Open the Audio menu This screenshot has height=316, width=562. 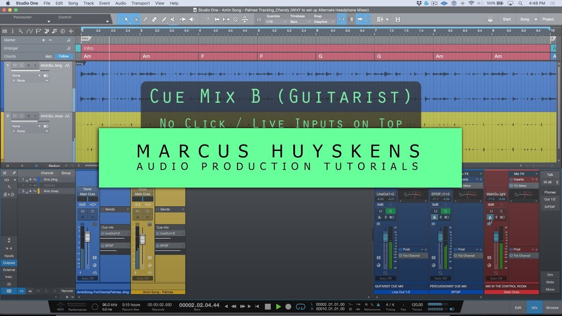(121, 3)
